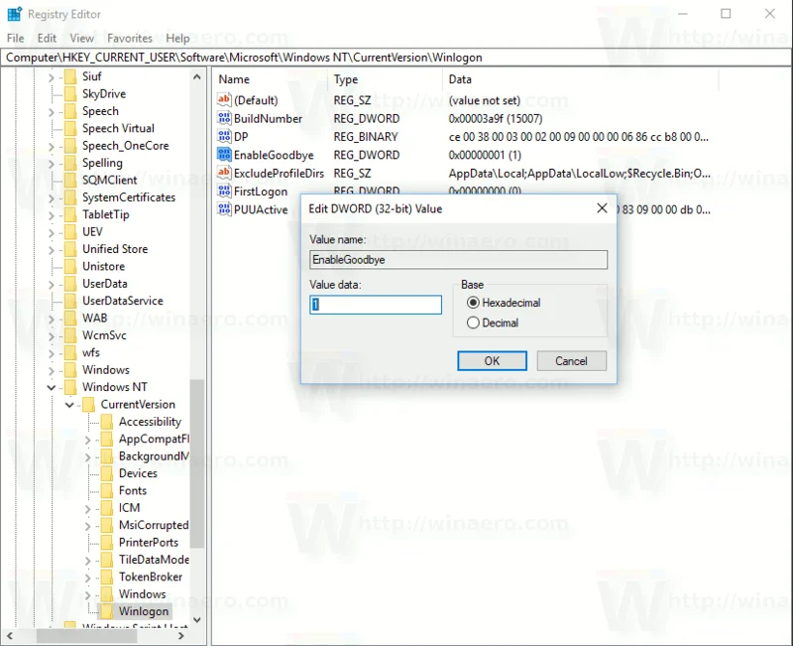Close the Edit DWORD dialog with X
Screen dimensions: 793x646
tap(602, 208)
